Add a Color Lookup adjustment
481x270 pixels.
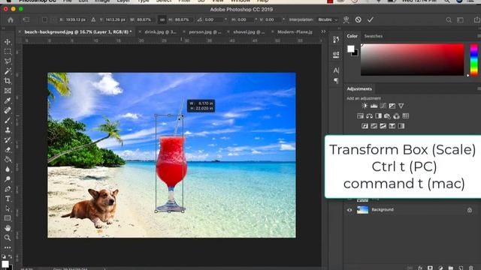point(406,116)
